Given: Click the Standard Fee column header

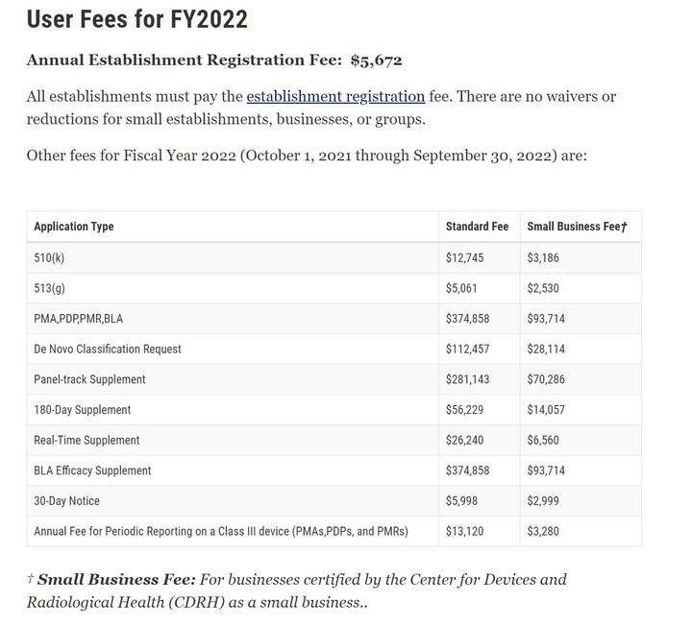Looking at the screenshot, I should [477, 227].
